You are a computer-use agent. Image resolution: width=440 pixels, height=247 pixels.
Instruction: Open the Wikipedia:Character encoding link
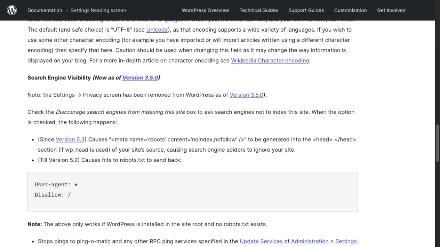click(x=270, y=60)
